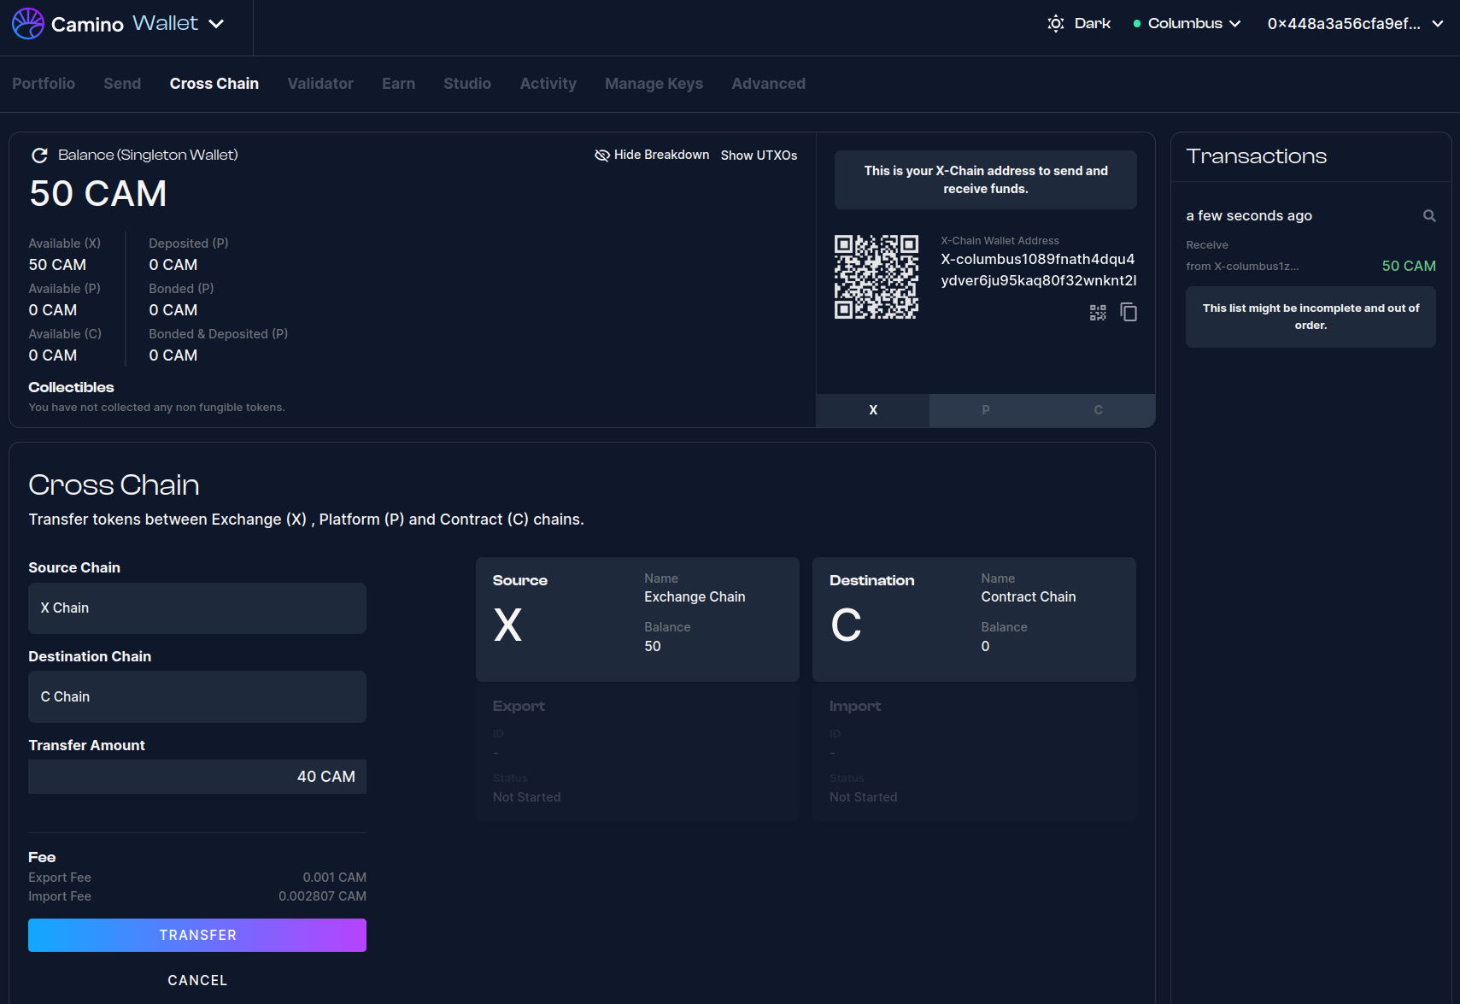The image size is (1460, 1004).
Task: Click Show UTXOs link
Action: [759, 156]
